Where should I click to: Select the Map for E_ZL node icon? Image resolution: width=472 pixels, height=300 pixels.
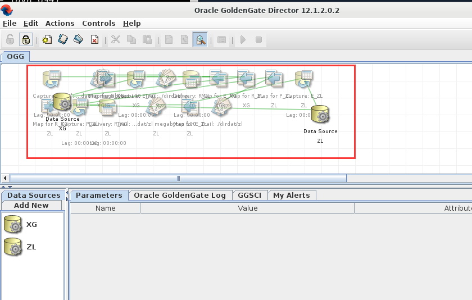click(190, 107)
